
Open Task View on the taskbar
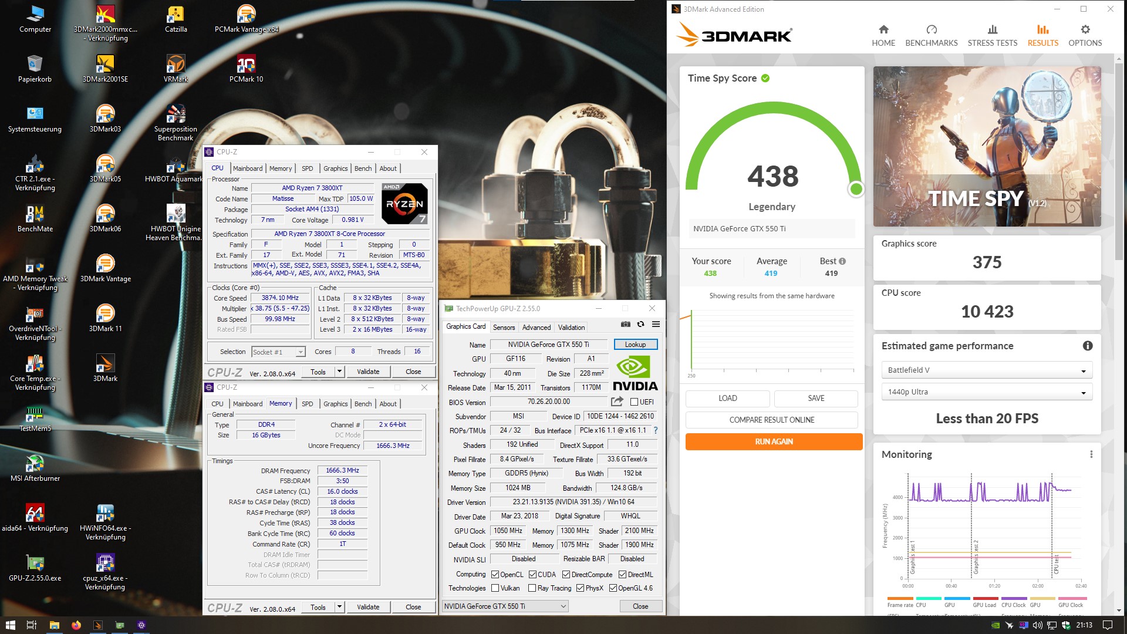tap(32, 625)
